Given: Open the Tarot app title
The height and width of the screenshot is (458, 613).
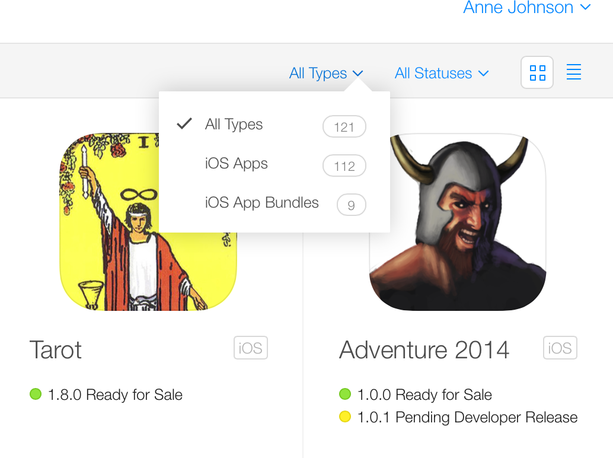Looking at the screenshot, I should tap(56, 350).
